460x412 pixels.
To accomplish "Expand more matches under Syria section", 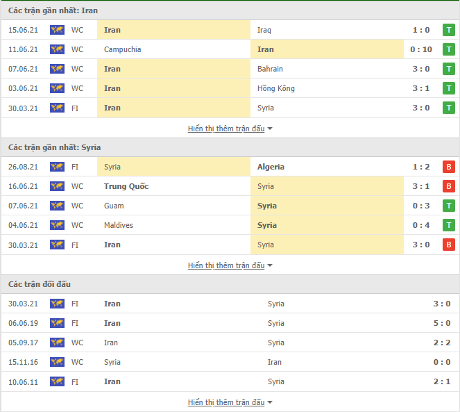I will 230,265.
